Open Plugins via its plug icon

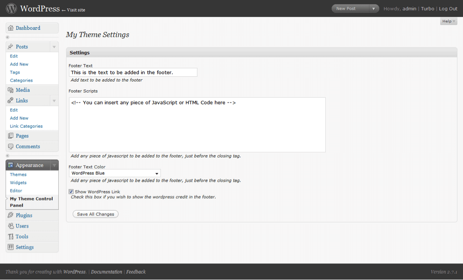click(10, 215)
